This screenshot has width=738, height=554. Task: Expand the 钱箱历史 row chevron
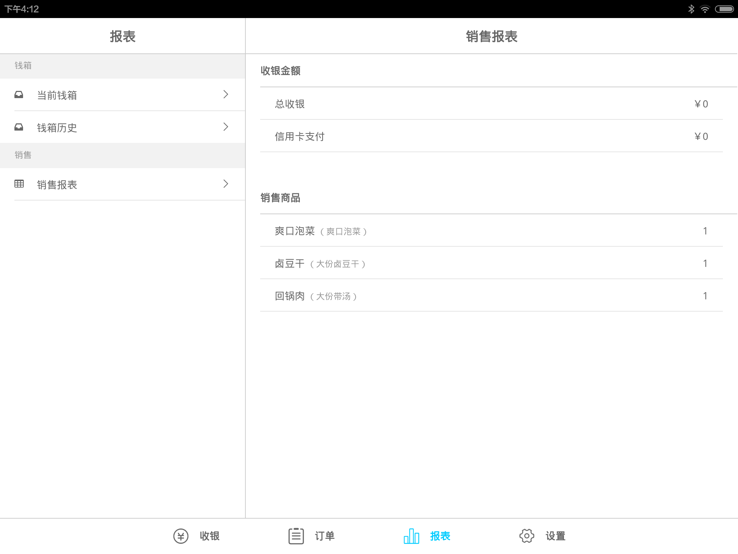click(226, 127)
